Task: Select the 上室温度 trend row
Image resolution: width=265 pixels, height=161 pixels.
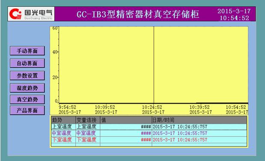Action: 149,127
